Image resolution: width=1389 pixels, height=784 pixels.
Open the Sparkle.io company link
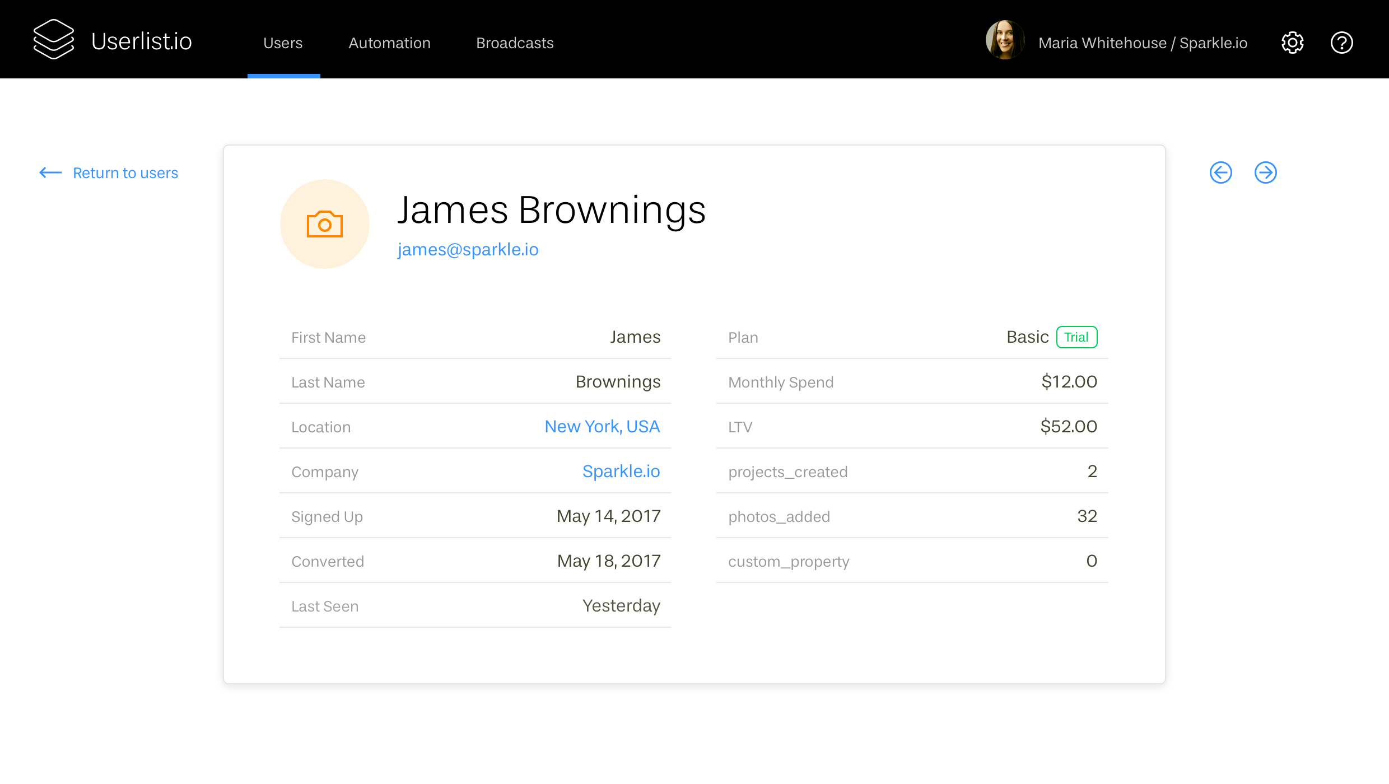coord(621,472)
